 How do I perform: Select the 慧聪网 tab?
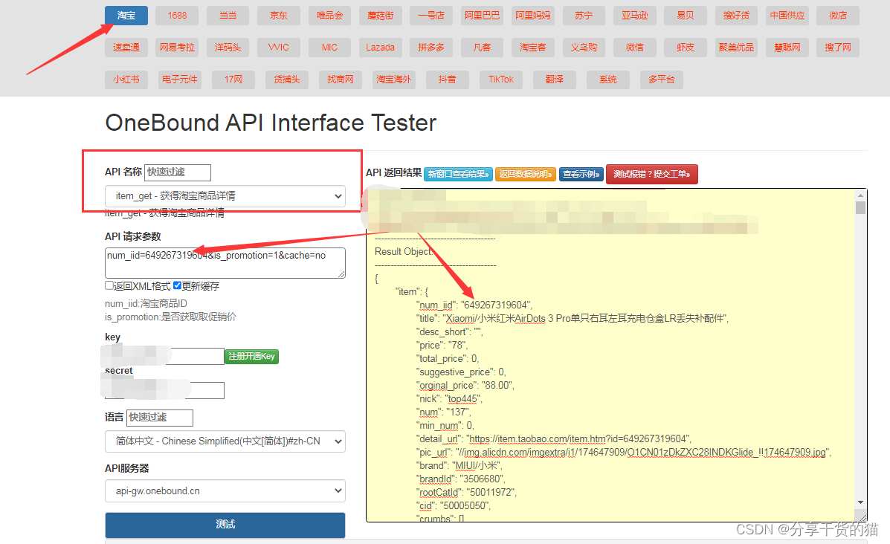pyautogui.click(x=787, y=47)
